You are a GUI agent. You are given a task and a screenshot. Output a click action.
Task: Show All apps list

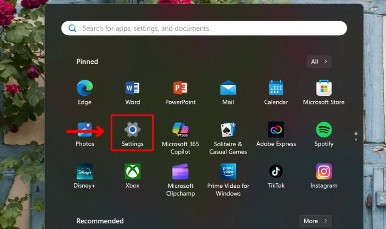coord(319,62)
